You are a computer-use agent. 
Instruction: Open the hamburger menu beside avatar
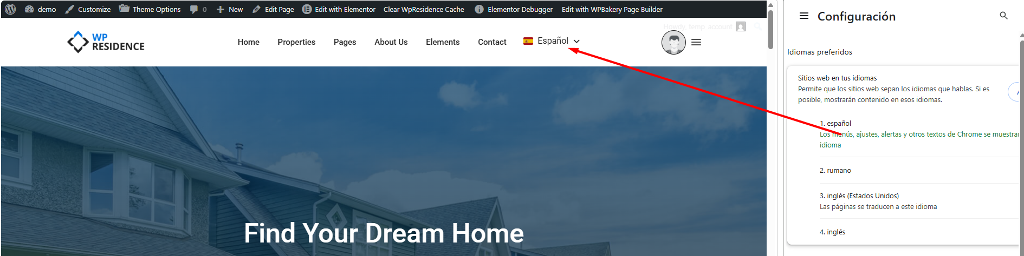tap(696, 42)
